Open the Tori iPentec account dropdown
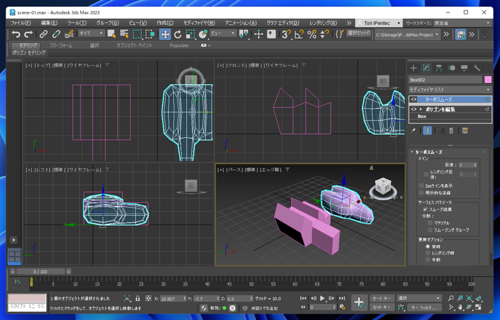 [x=379, y=23]
